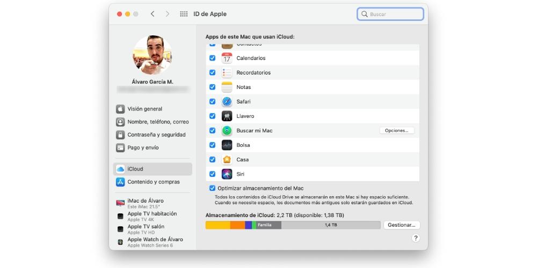
Task: Open Visión general in sidebar
Action: [x=144, y=109]
